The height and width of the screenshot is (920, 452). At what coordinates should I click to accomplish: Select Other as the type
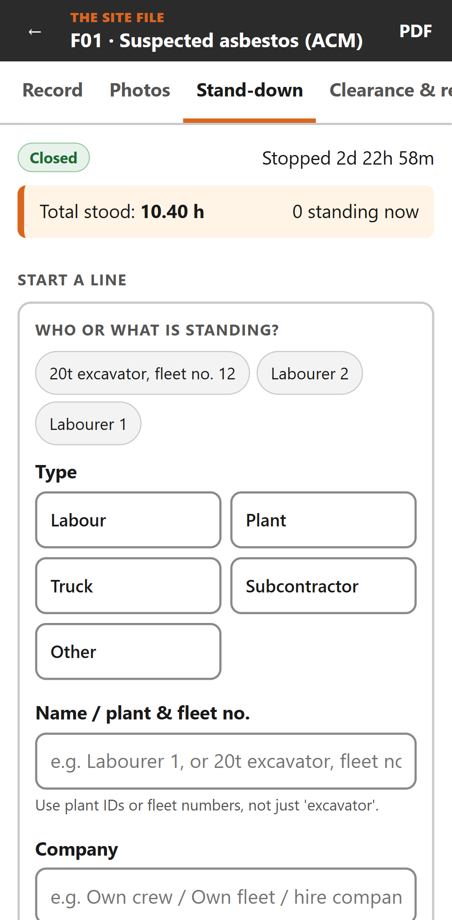[x=128, y=652]
